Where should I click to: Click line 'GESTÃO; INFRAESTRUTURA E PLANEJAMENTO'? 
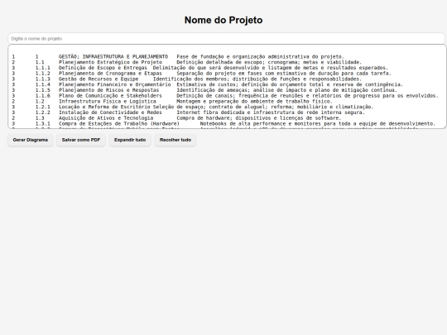(113, 57)
